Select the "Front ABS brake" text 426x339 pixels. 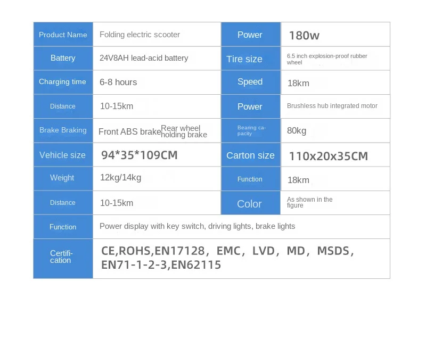coord(129,131)
